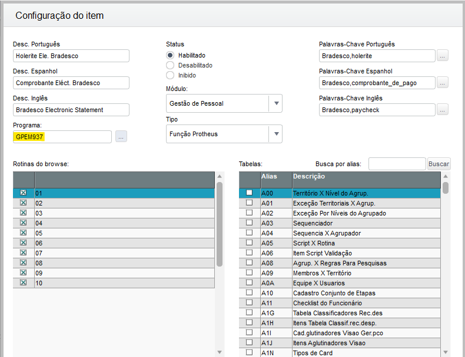Click the Desc. Espanhol field
The height and width of the screenshot is (357, 465).
click(x=71, y=83)
